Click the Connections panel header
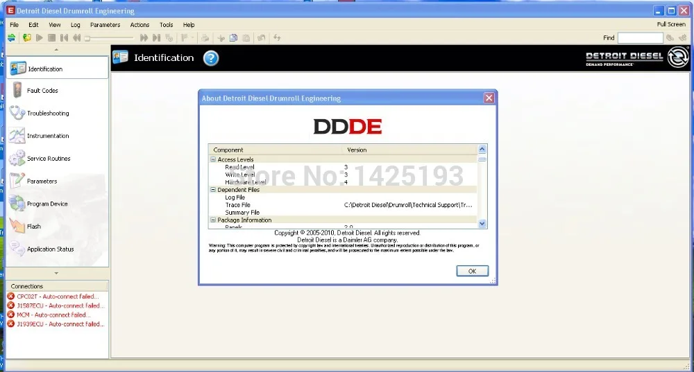 point(57,286)
